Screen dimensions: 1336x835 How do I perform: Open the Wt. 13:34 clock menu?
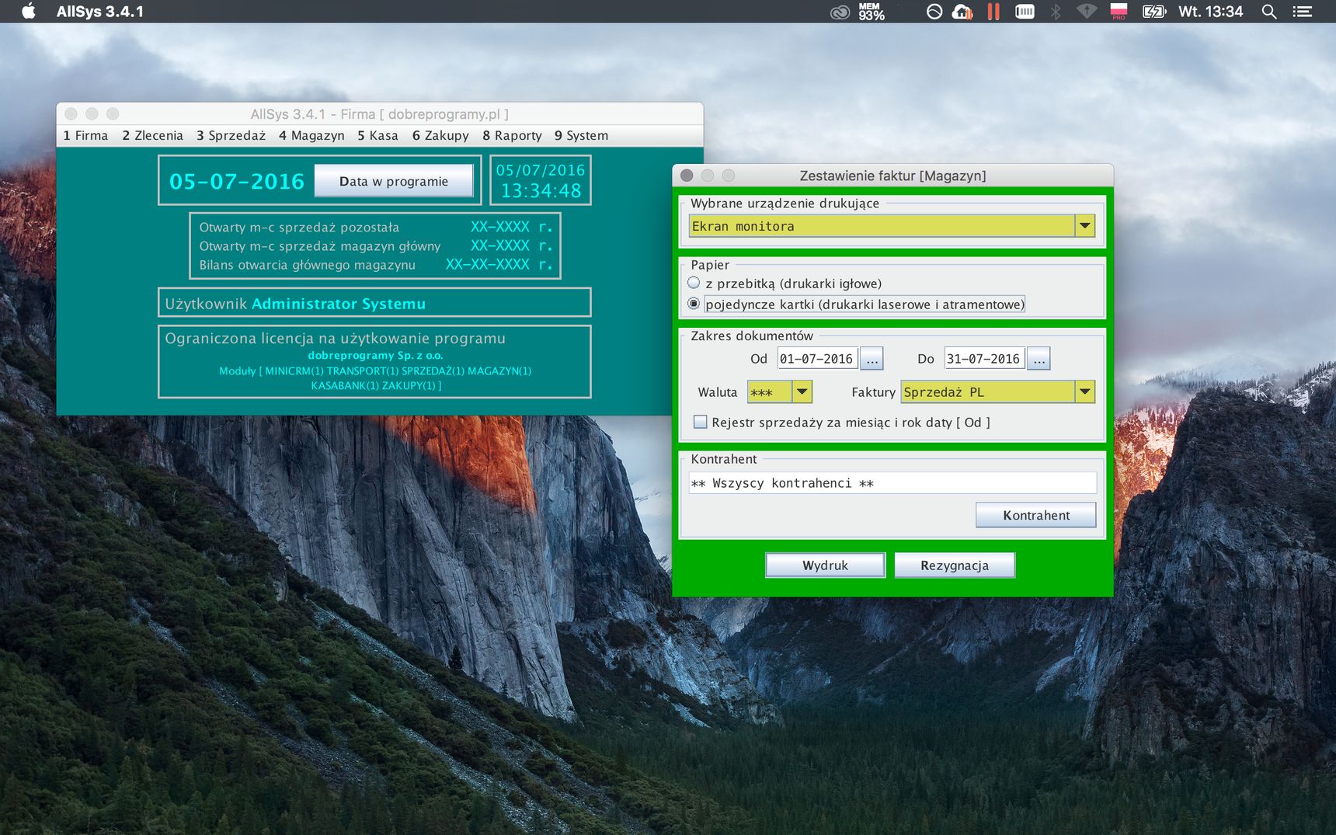click(1210, 12)
